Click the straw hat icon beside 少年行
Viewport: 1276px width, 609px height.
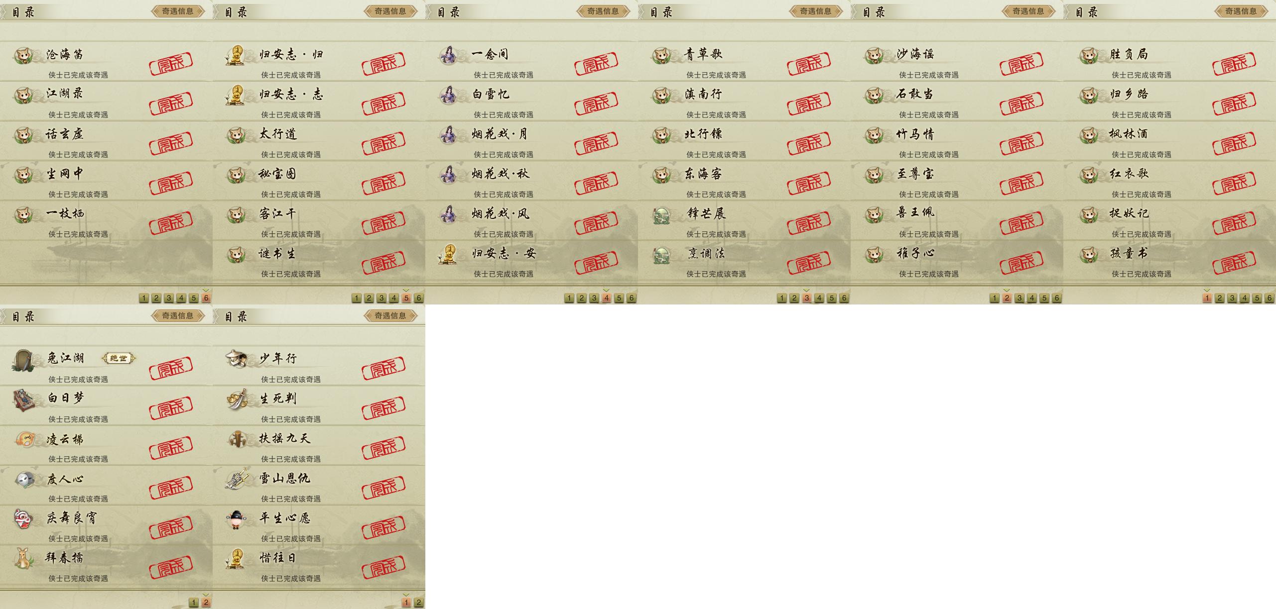236,358
